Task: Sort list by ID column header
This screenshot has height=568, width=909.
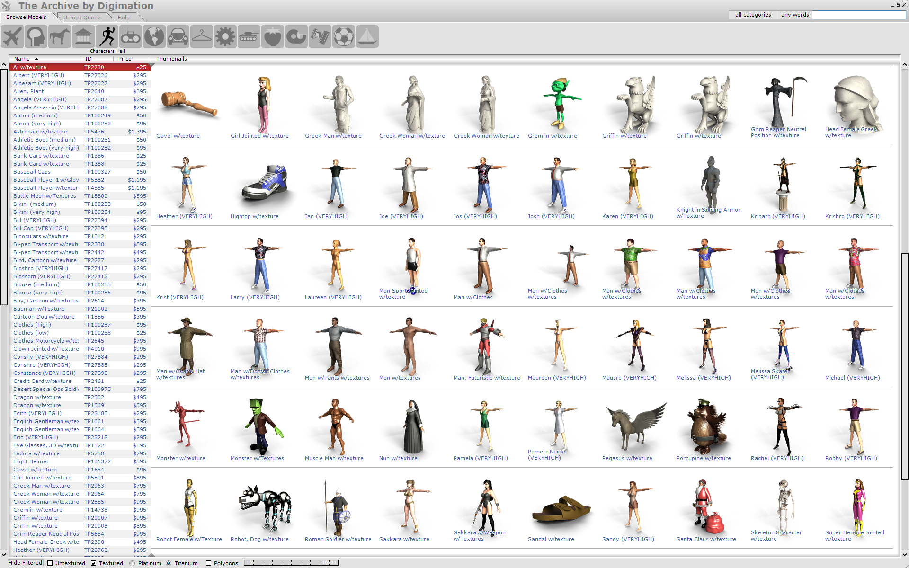Action: click(97, 59)
